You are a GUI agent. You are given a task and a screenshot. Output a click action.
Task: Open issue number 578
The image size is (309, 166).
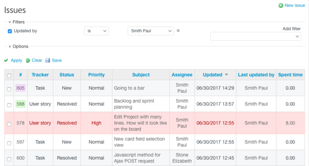(20, 123)
